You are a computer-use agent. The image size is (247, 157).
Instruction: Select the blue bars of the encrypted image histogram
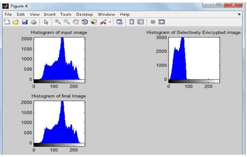179,66
